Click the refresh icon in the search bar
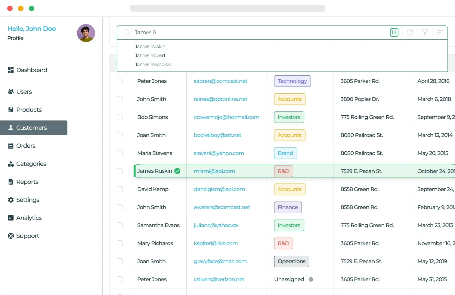 [410, 32]
